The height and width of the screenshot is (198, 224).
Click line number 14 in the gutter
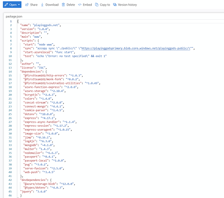click(x=10, y=72)
